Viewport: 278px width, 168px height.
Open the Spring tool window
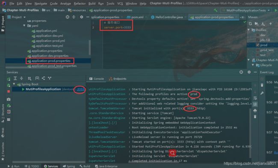69,166
